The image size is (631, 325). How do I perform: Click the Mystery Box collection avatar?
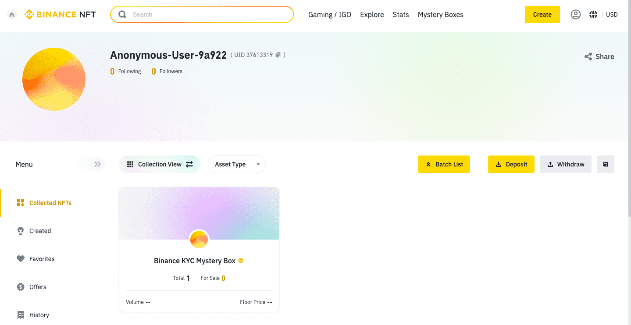(199, 240)
